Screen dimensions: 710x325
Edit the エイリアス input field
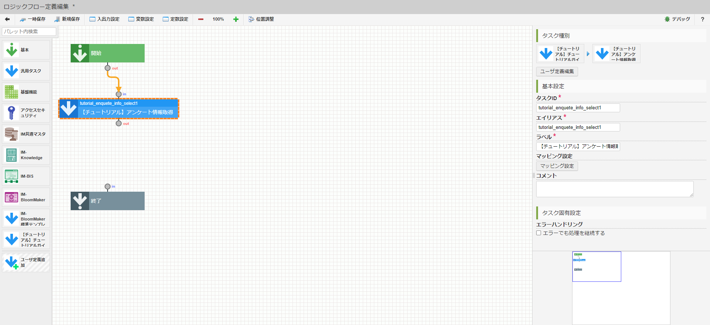click(x=578, y=127)
